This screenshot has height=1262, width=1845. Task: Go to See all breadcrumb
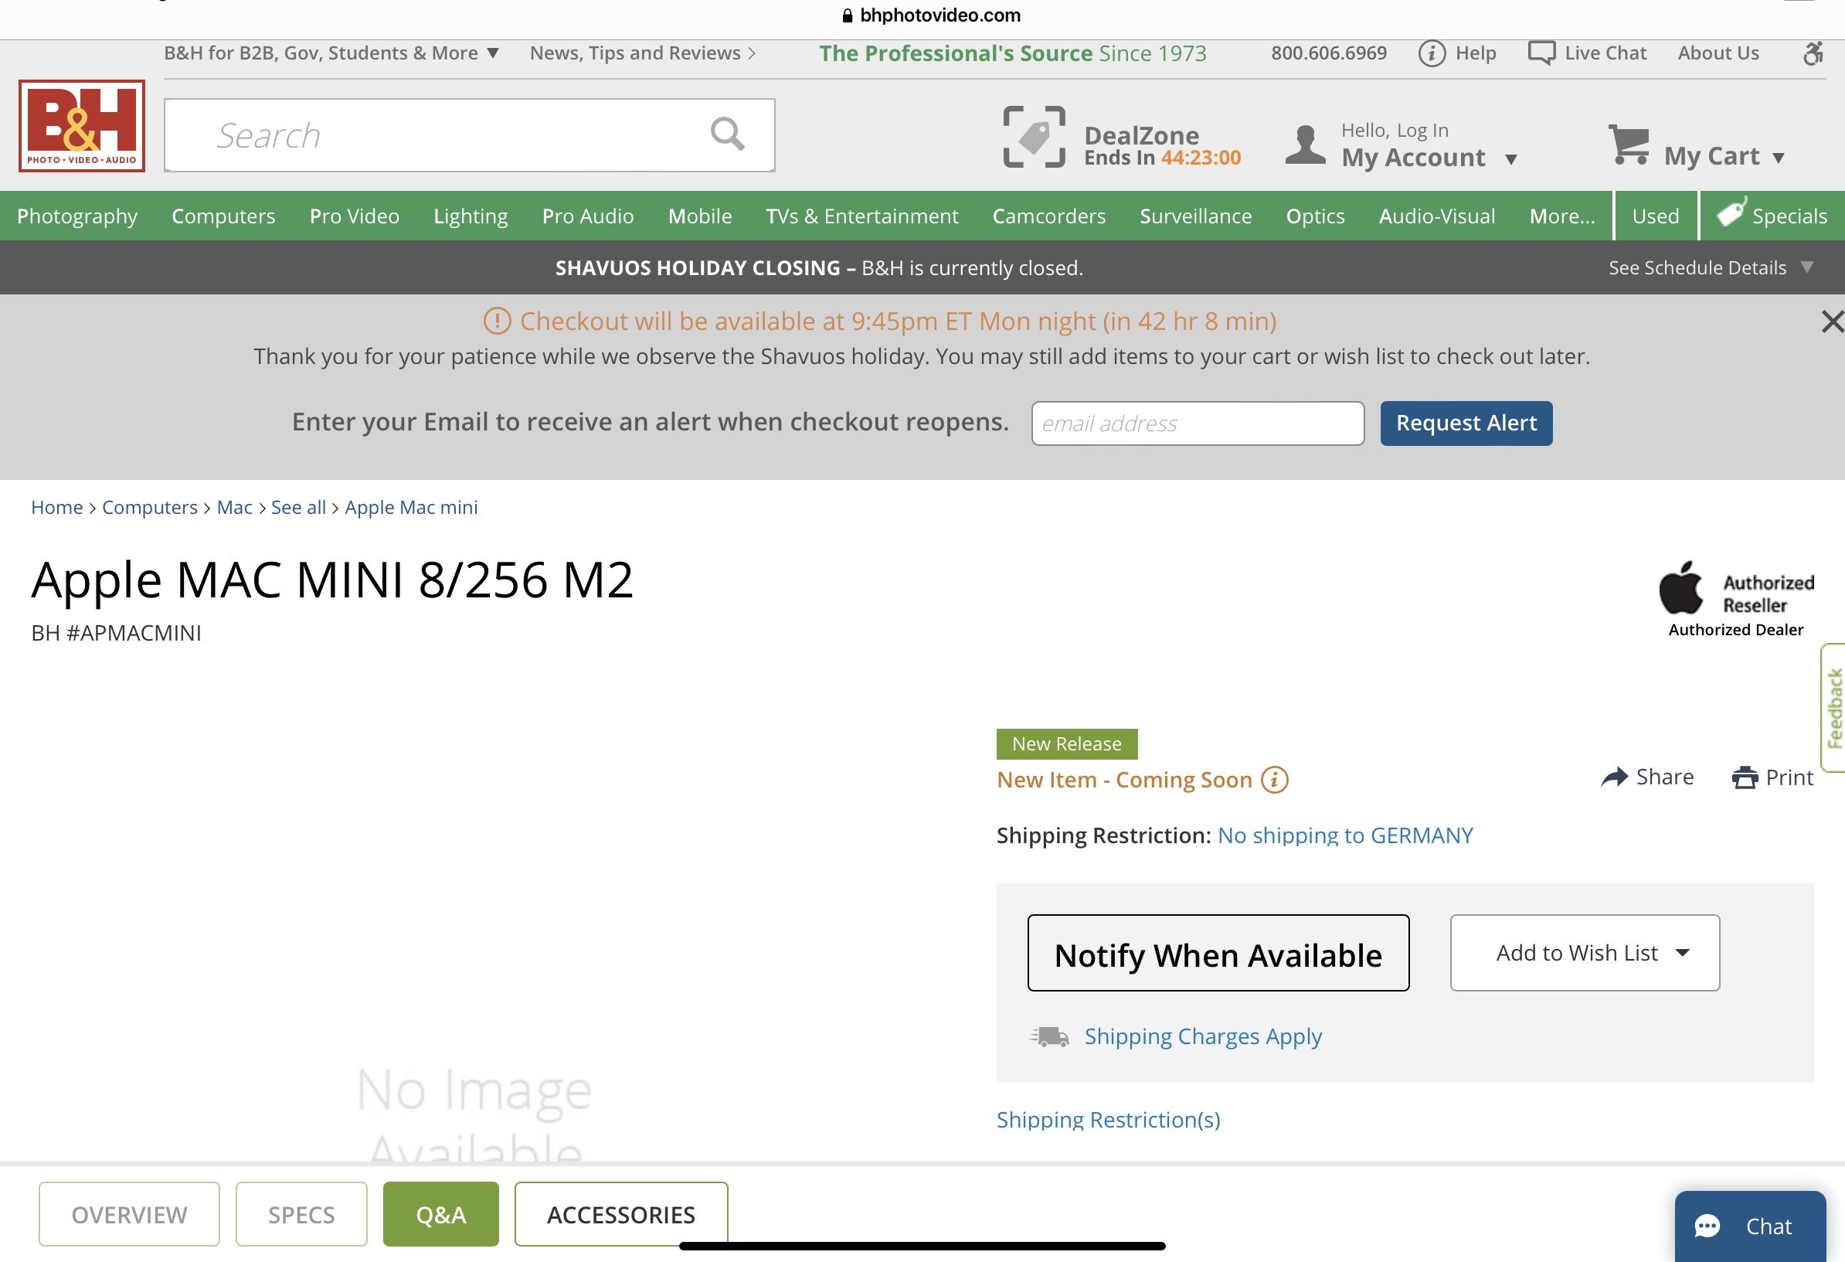click(x=297, y=507)
